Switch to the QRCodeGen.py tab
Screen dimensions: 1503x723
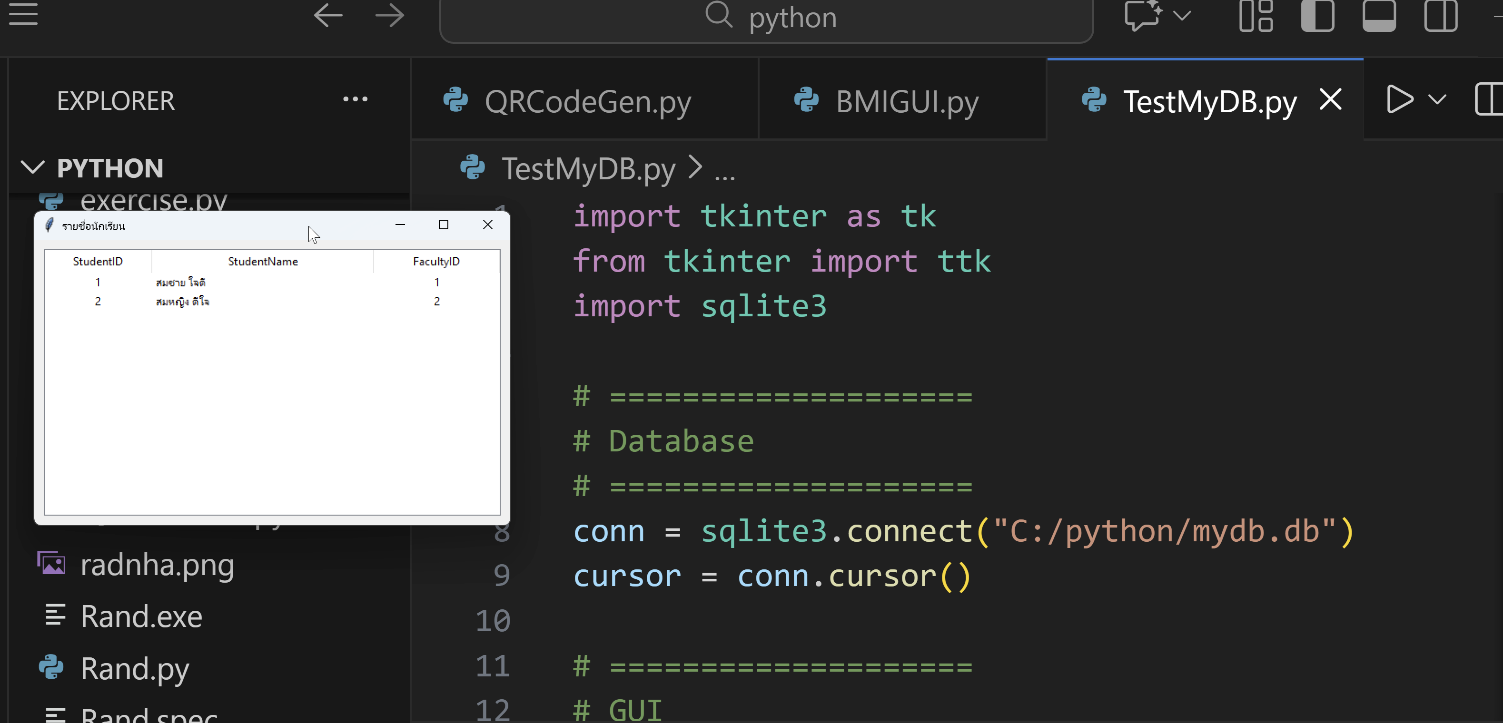(587, 101)
